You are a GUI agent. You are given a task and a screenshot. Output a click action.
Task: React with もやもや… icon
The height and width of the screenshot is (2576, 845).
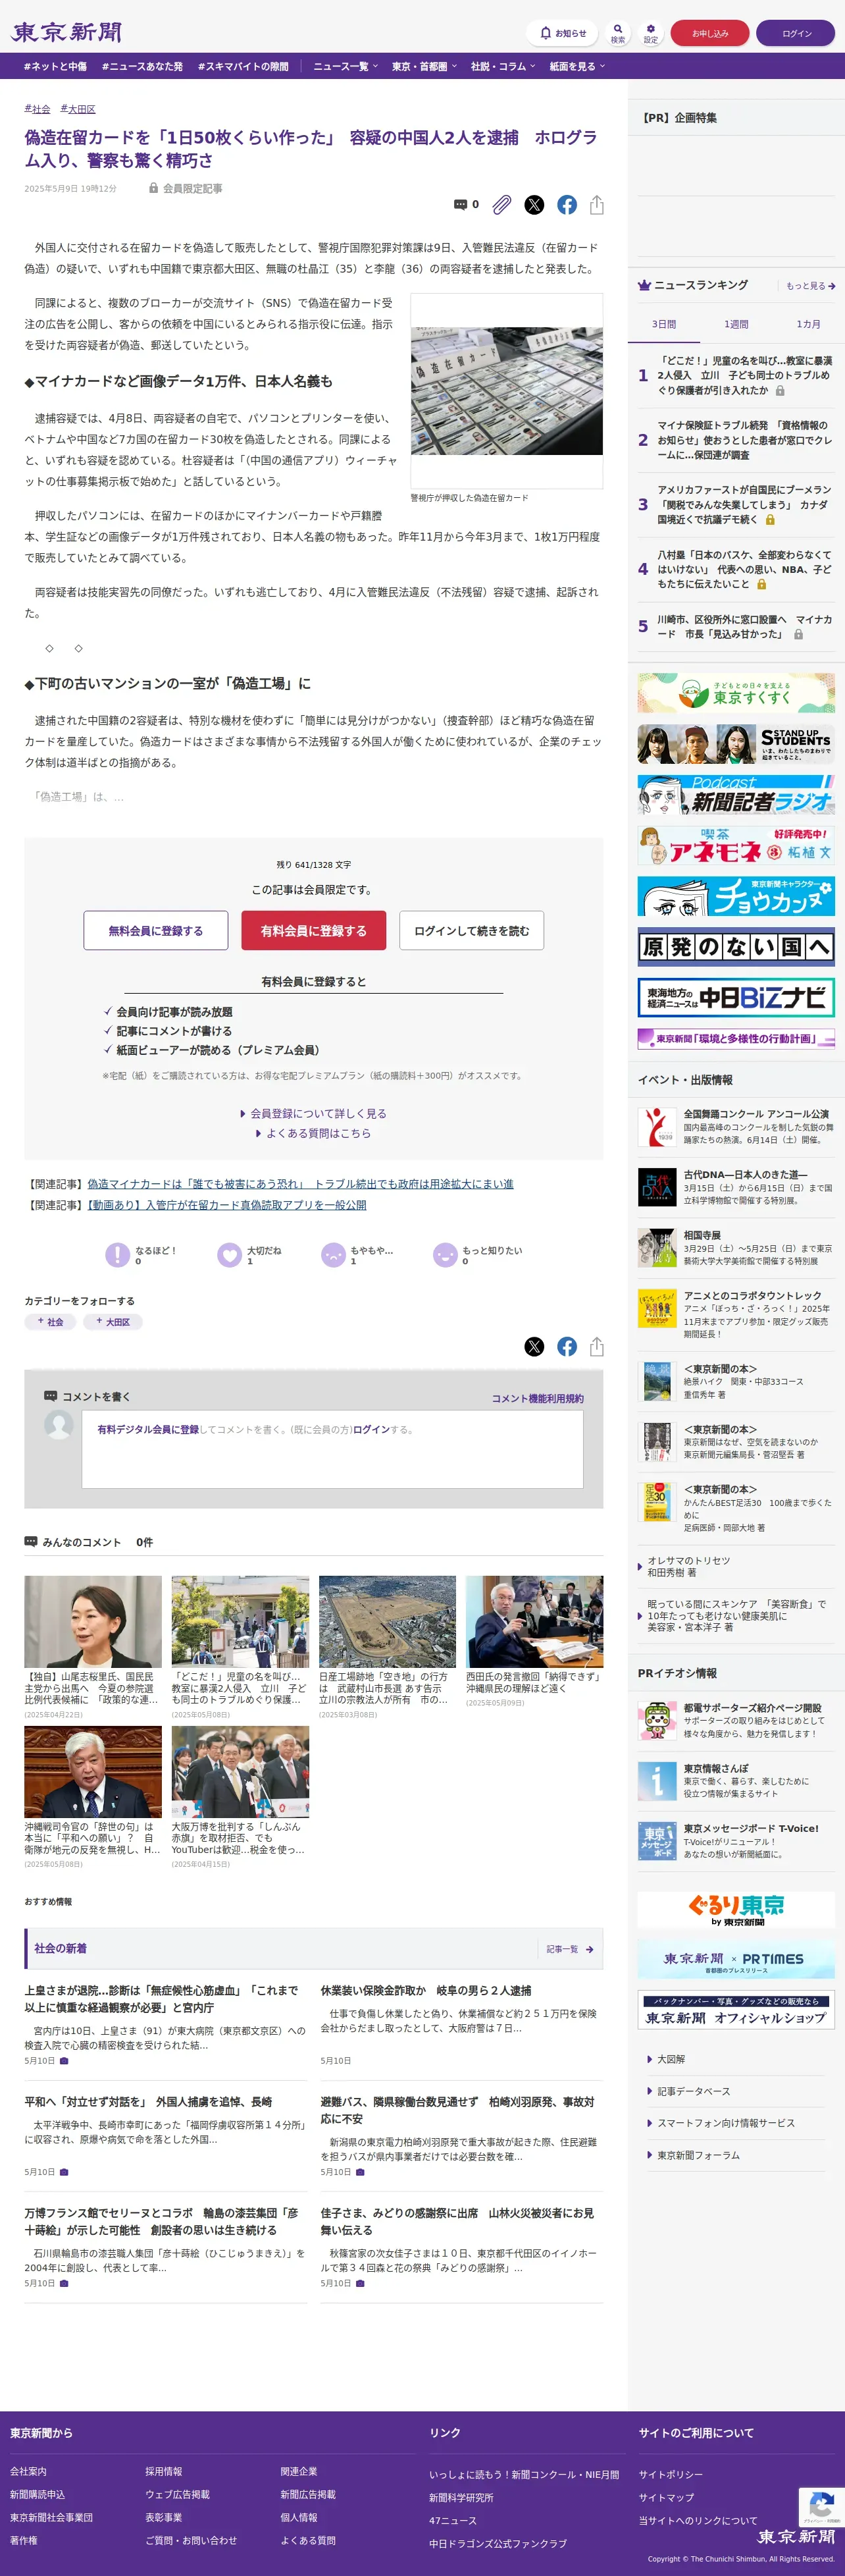[333, 1254]
